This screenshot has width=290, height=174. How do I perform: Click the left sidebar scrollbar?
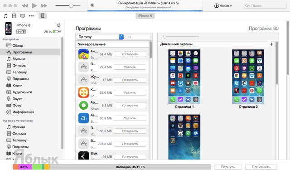(62, 93)
